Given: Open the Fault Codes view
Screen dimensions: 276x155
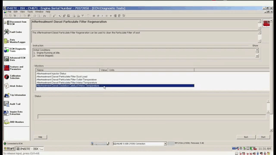Looking at the screenshot, I should point(13,32).
